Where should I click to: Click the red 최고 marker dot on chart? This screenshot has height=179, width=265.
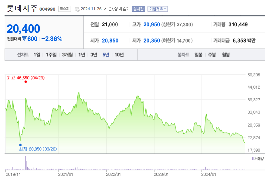point(26,82)
